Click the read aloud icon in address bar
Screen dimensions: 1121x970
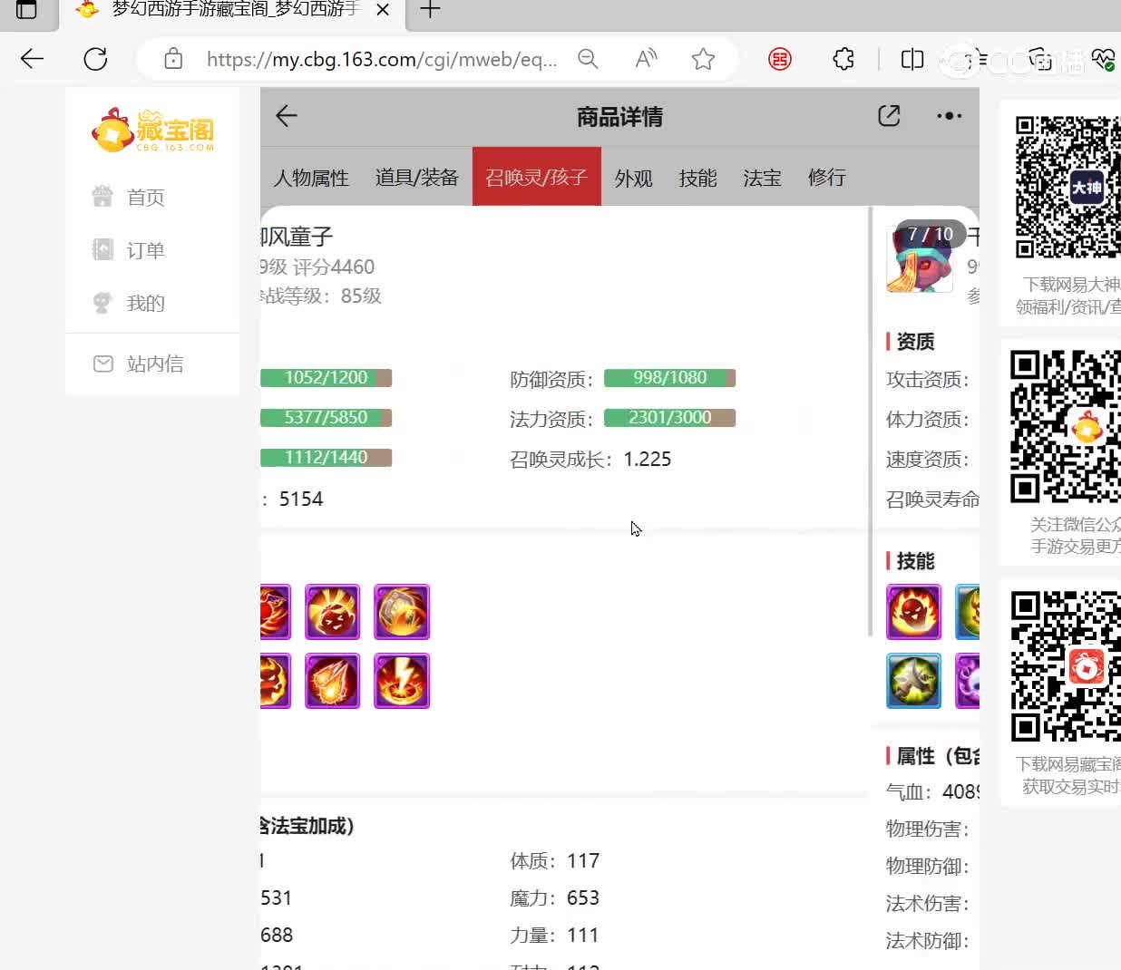(646, 60)
